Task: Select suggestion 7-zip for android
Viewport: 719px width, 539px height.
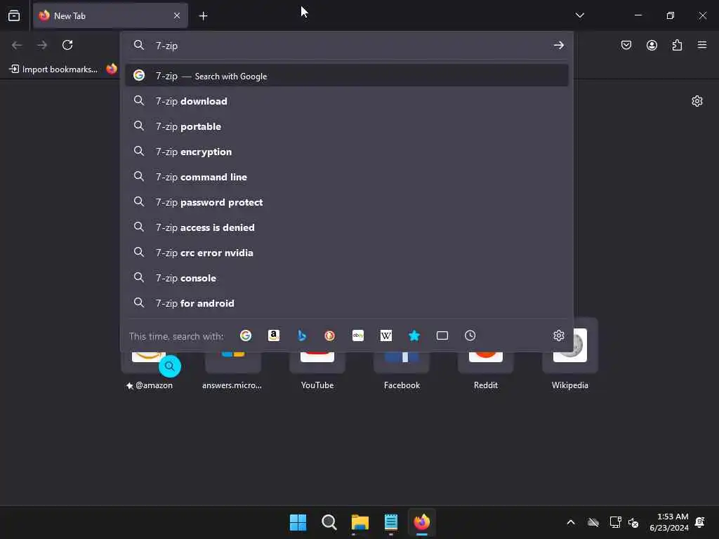Action: click(x=347, y=302)
